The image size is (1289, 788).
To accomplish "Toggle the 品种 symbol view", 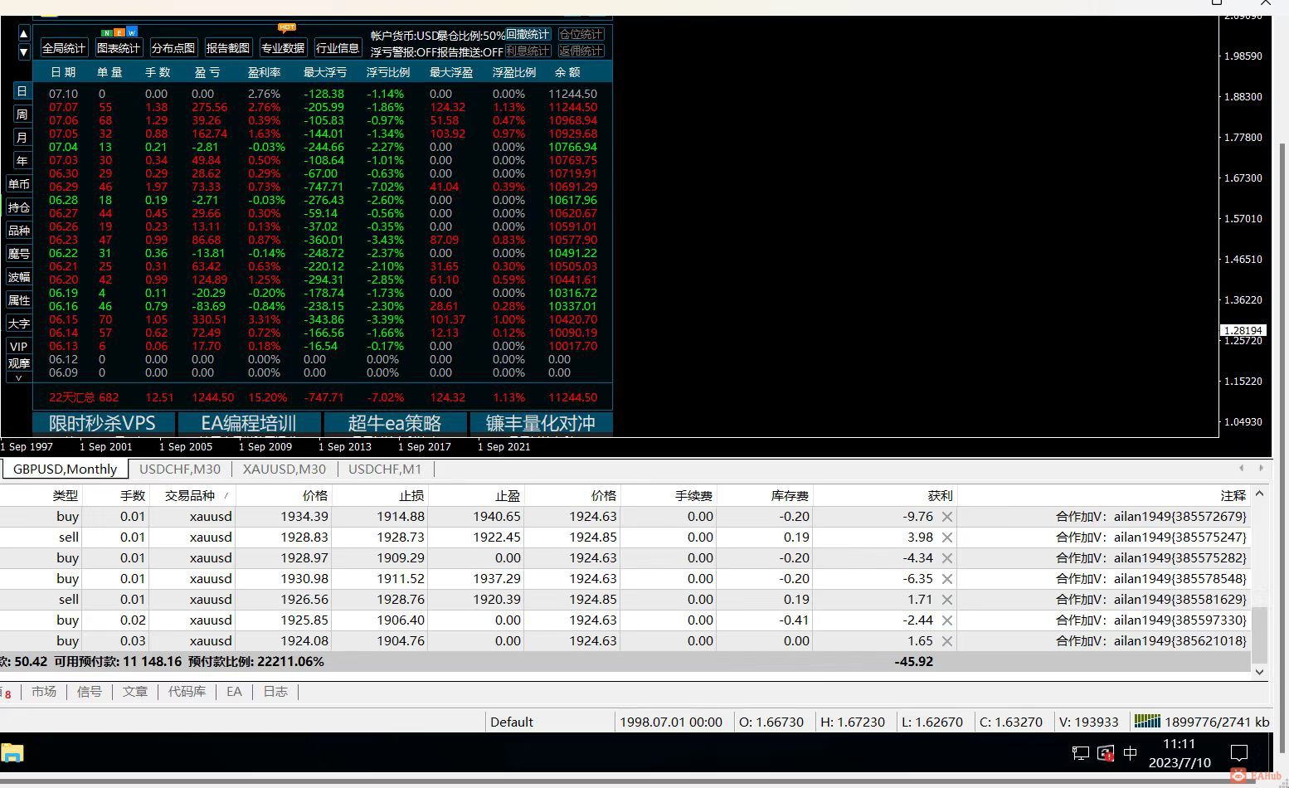I will [x=19, y=231].
